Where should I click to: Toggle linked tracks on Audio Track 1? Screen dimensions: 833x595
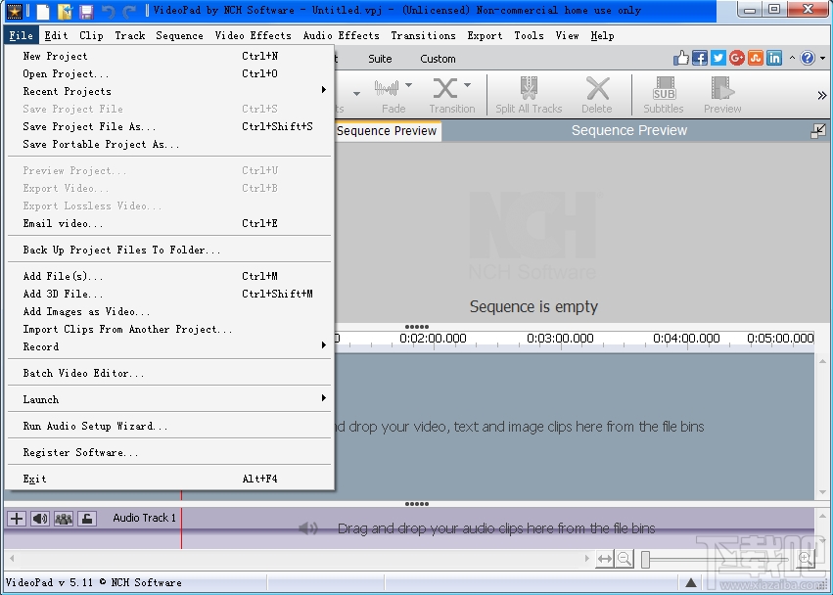click(x=63, y=518)
